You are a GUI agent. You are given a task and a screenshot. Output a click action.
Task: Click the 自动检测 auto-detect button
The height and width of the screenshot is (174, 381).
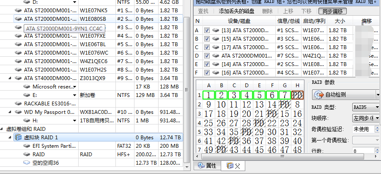coord(345,94)
